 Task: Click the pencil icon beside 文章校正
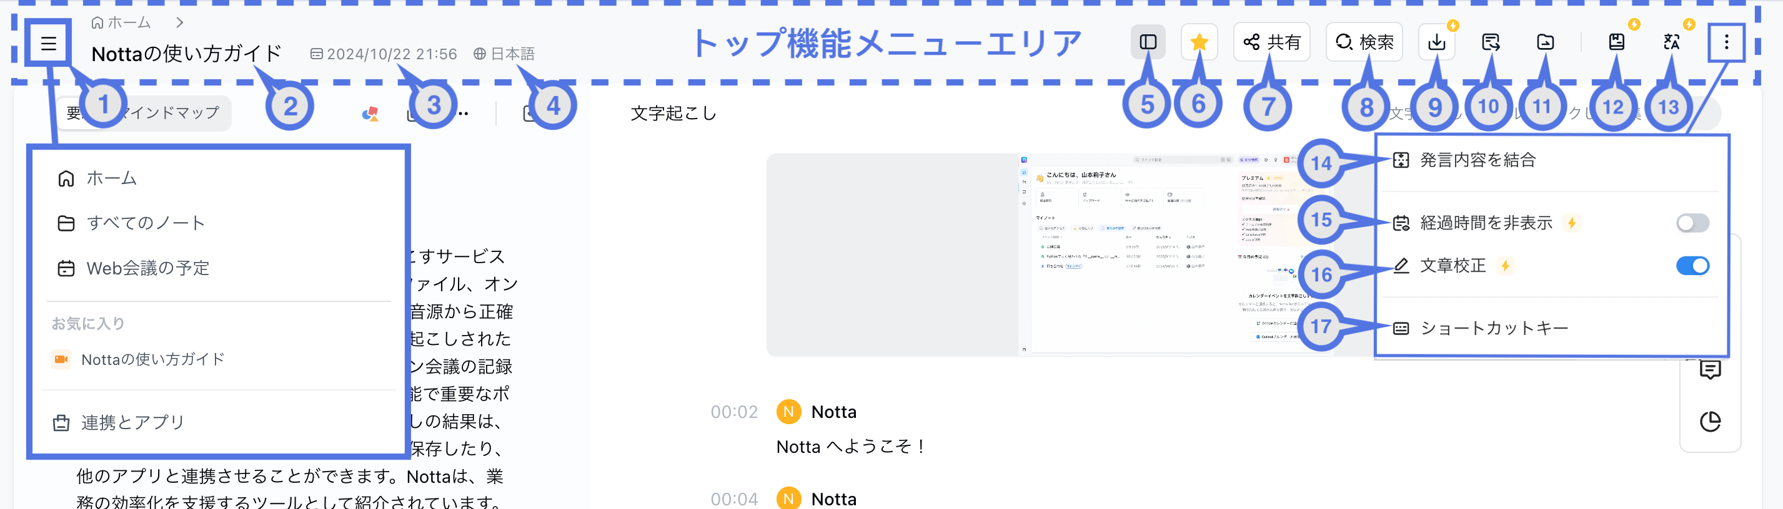click(x=1400, y=266)
